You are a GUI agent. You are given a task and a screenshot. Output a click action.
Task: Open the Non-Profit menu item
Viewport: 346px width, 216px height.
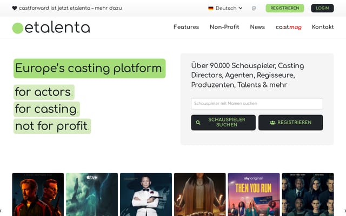tap(224, 27)
